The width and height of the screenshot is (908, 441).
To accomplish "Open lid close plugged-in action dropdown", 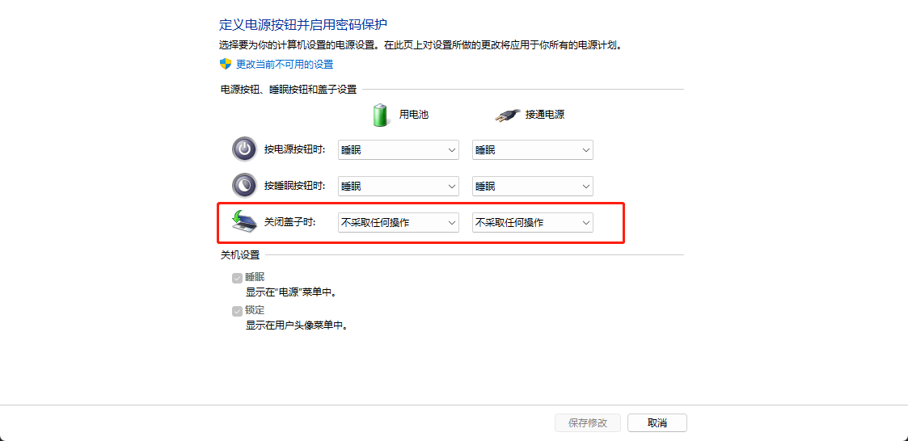I will [533, 222].
